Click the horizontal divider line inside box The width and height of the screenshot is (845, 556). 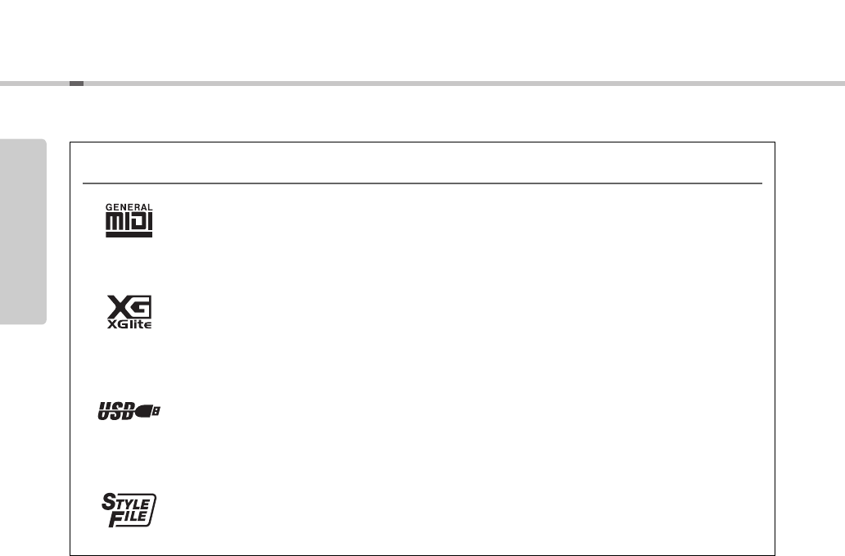(422, 183)
